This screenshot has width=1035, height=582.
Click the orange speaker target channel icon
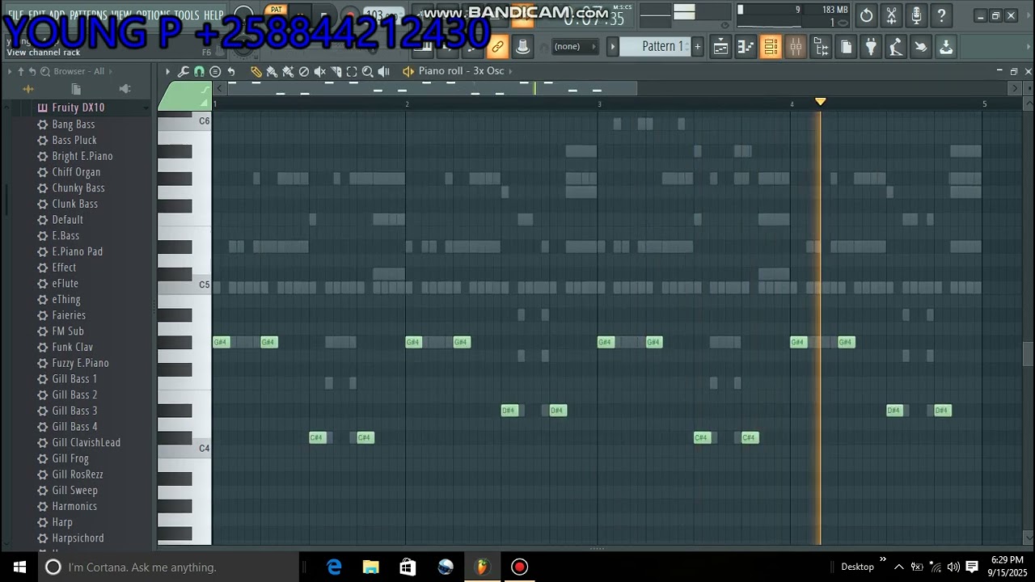point(408,71)
